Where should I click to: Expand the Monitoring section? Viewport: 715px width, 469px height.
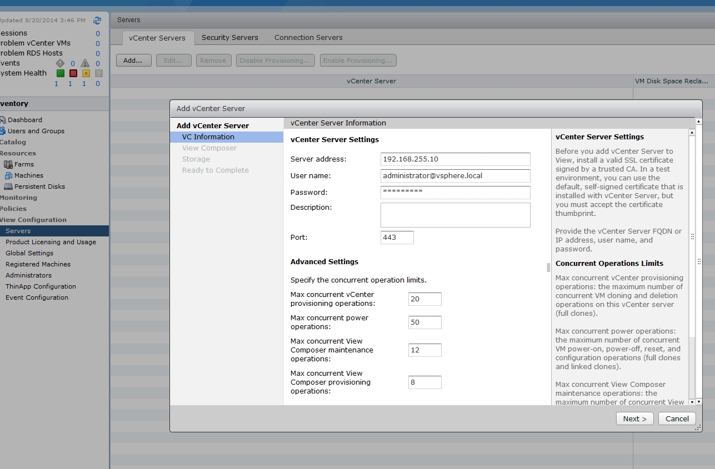click(18, 198)
